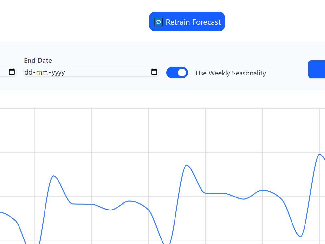The width and height of the screenshot is (325, 244).
Task: Open the start date calendar picker icon
Action: pos(12,72)
